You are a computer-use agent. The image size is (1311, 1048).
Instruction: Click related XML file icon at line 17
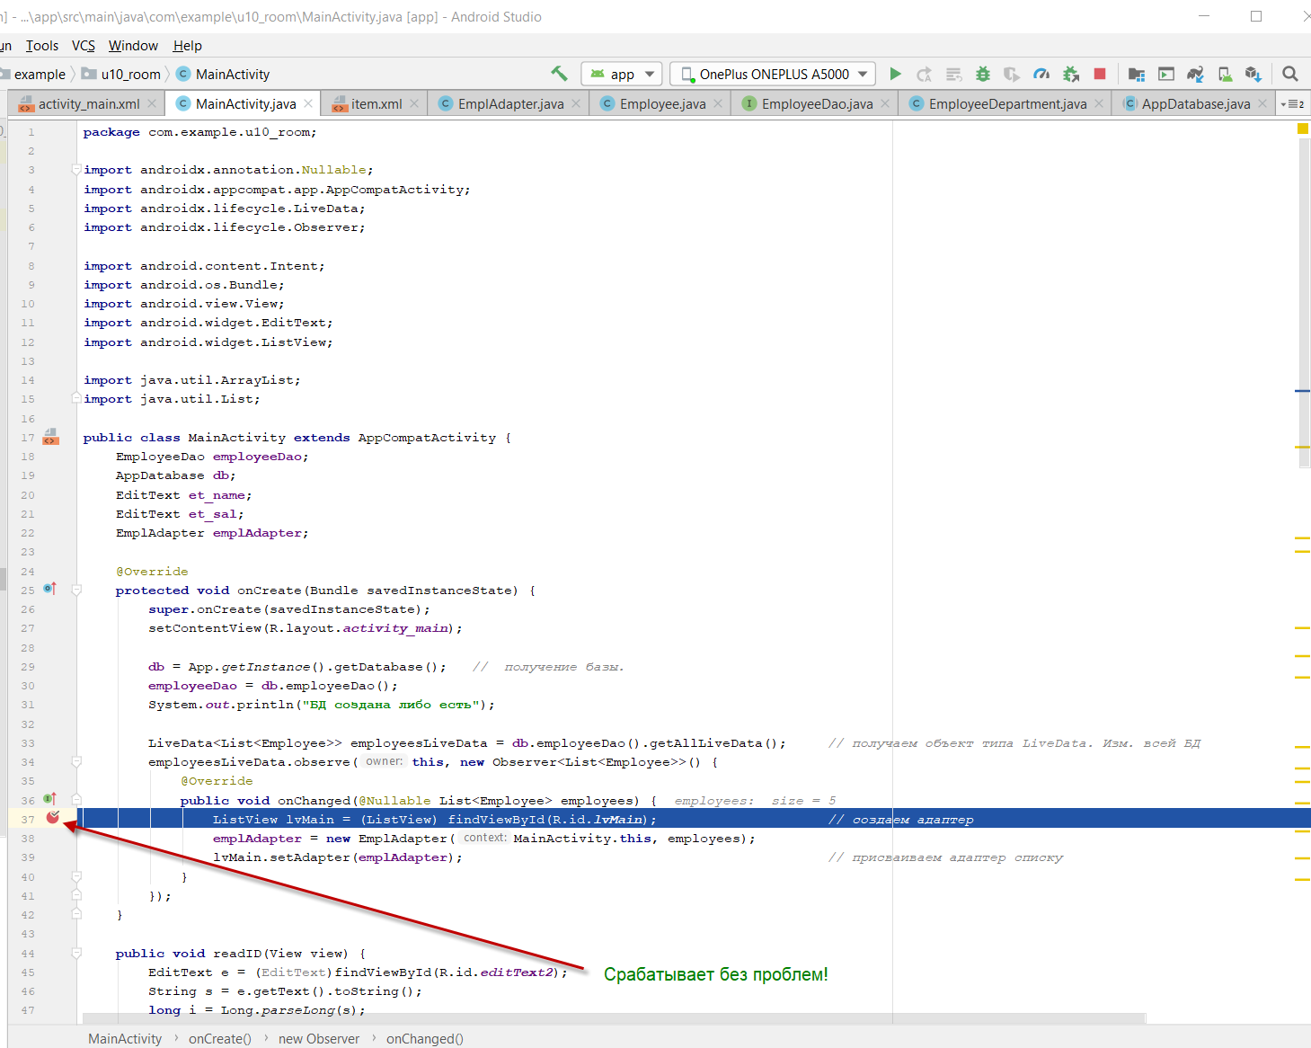(51, 437)
